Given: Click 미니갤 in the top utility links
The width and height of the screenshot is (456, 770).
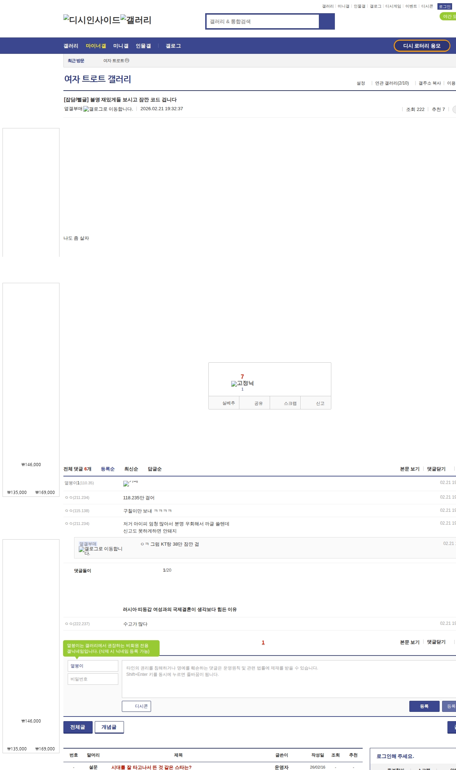Looking at the screenshot, I should pyautogui.click(x=343, y=6).
